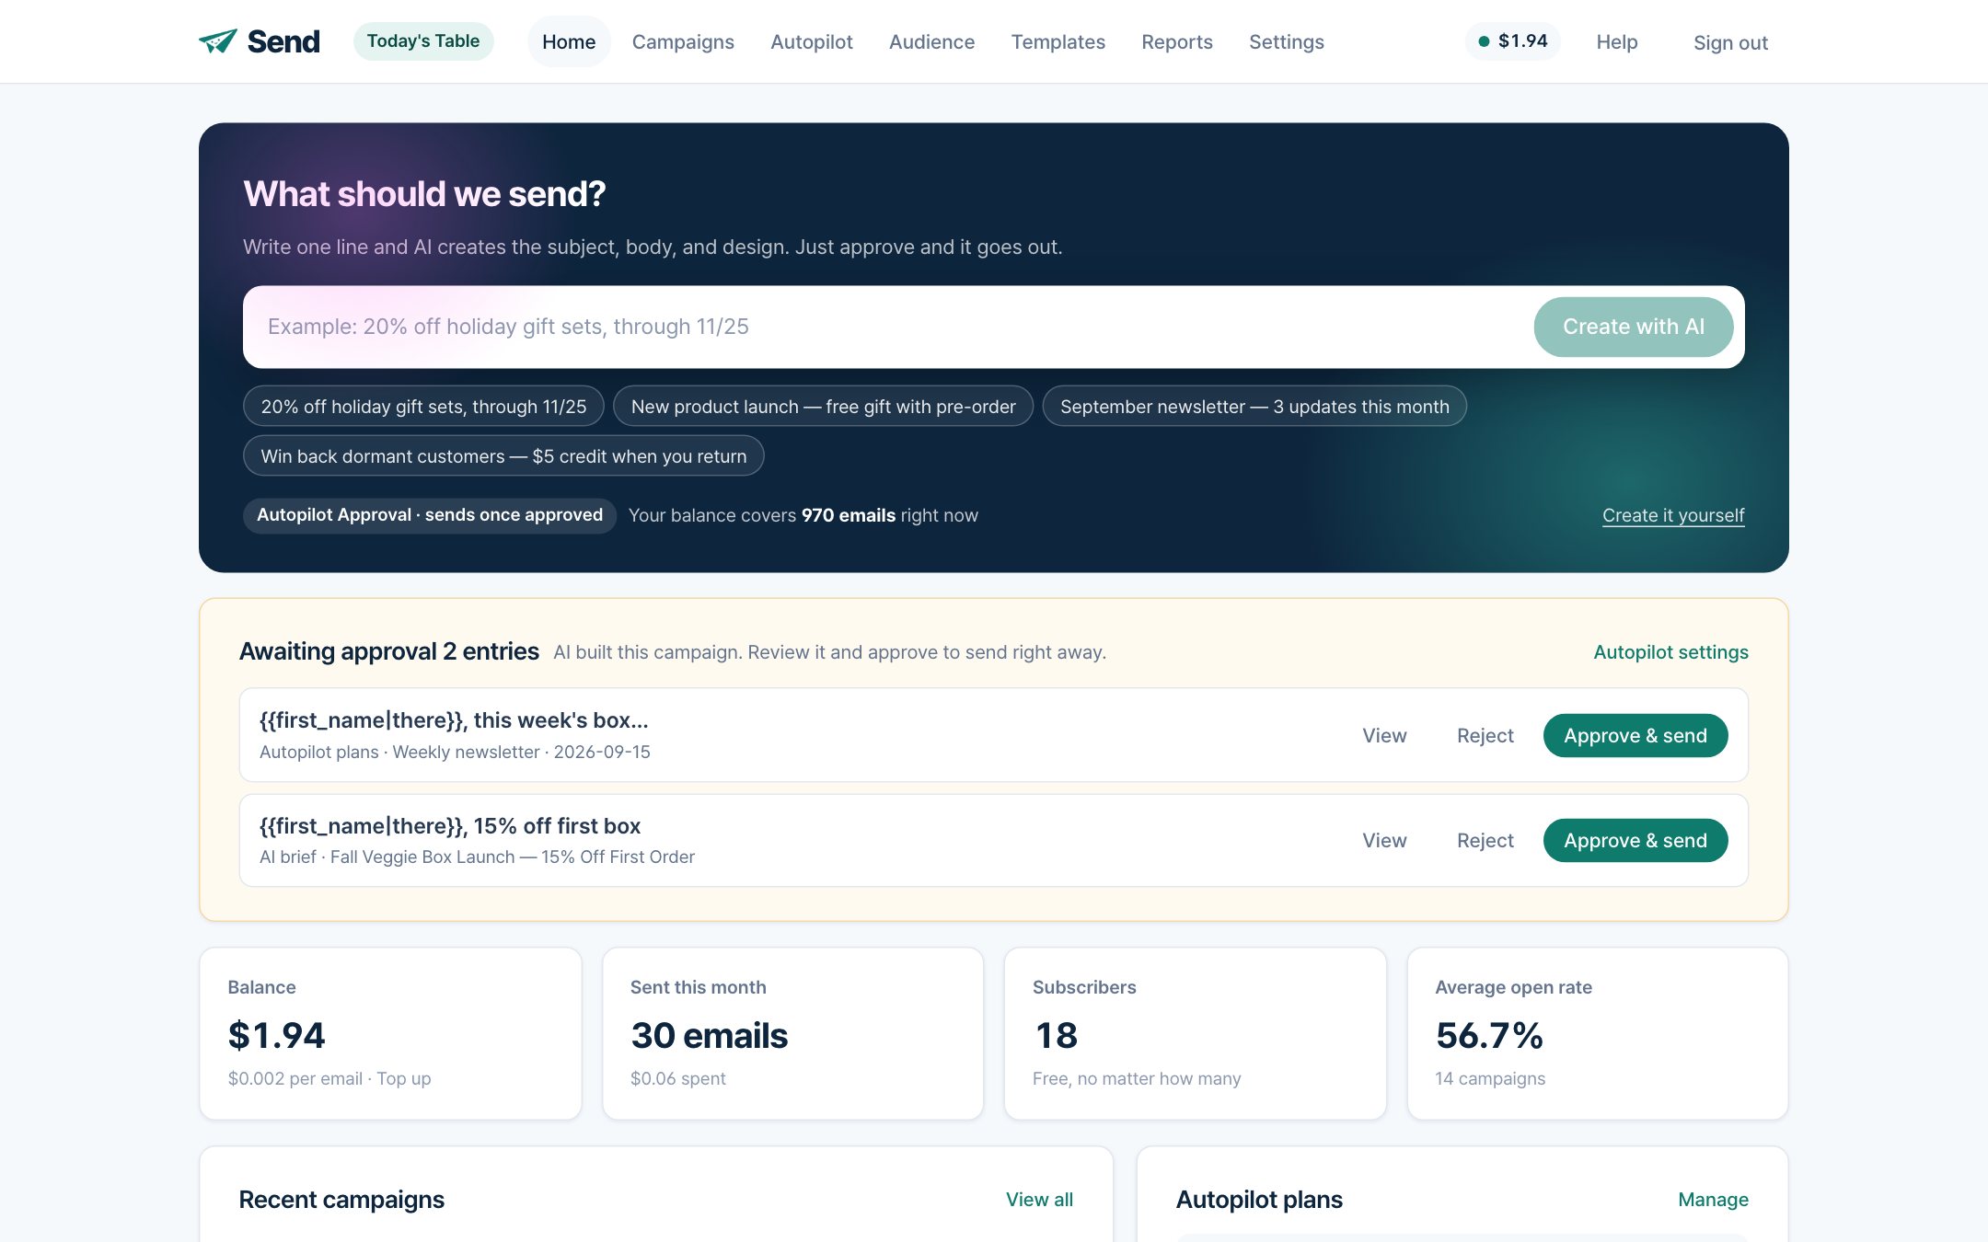Click Manage in Autopilot plans
The width and height of the screenshot is (1988, 1242).
tap(1713, 1200)
